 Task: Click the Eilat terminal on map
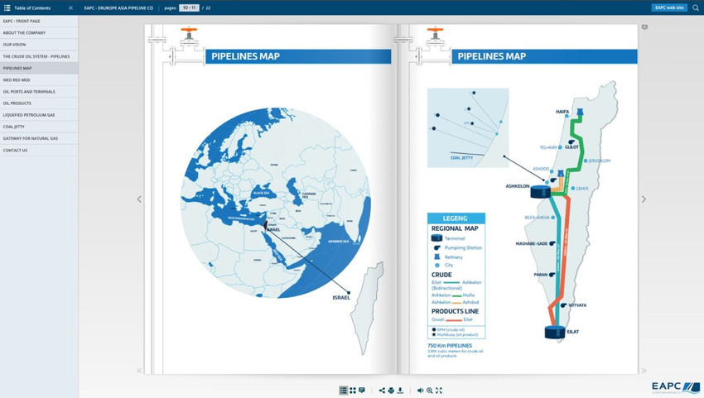[x=554, y=332]
